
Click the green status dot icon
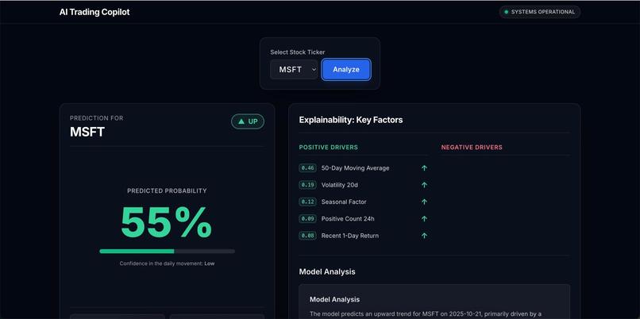click(x=507, y=12)
